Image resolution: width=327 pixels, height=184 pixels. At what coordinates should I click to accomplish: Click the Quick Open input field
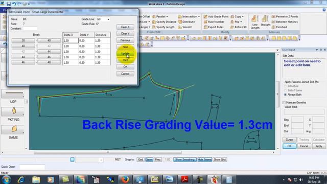(32, 167)
